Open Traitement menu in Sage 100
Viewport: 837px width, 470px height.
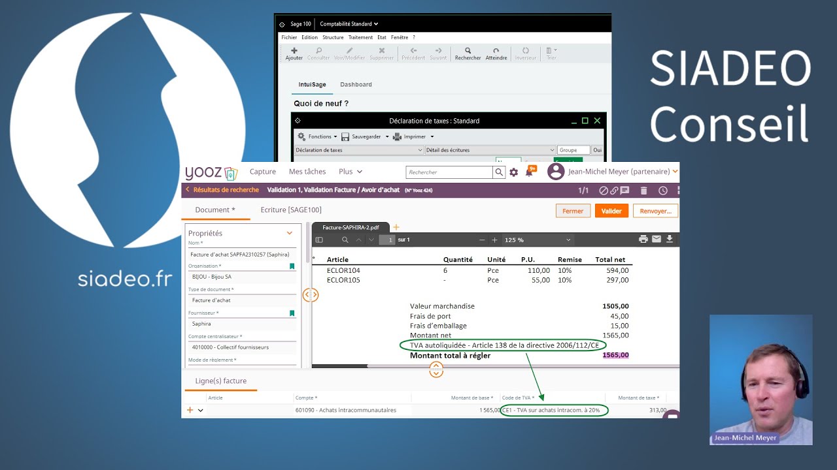[360, 37]
